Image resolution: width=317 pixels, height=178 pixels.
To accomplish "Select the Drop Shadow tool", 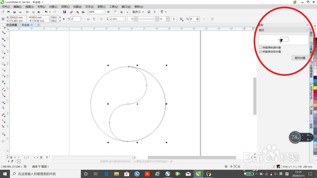I will (3, 102).
